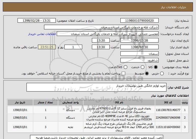Click the واحد شمارش column header
Viewport: 196px width, 139px height.
(x=71, y=103)
